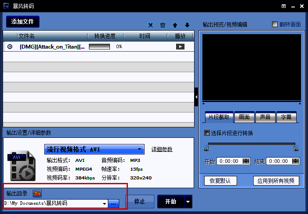Viewport: 308px width, 214px height.
Task: Enable the 翻转画面 checkbox
Action: click(275, 25)
